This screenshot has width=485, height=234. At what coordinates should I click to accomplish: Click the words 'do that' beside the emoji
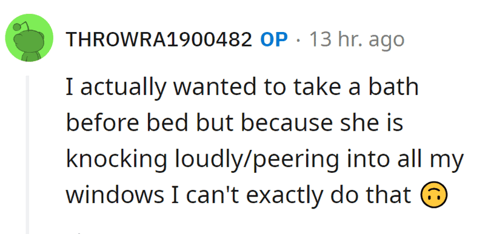(x=376, y=195)
